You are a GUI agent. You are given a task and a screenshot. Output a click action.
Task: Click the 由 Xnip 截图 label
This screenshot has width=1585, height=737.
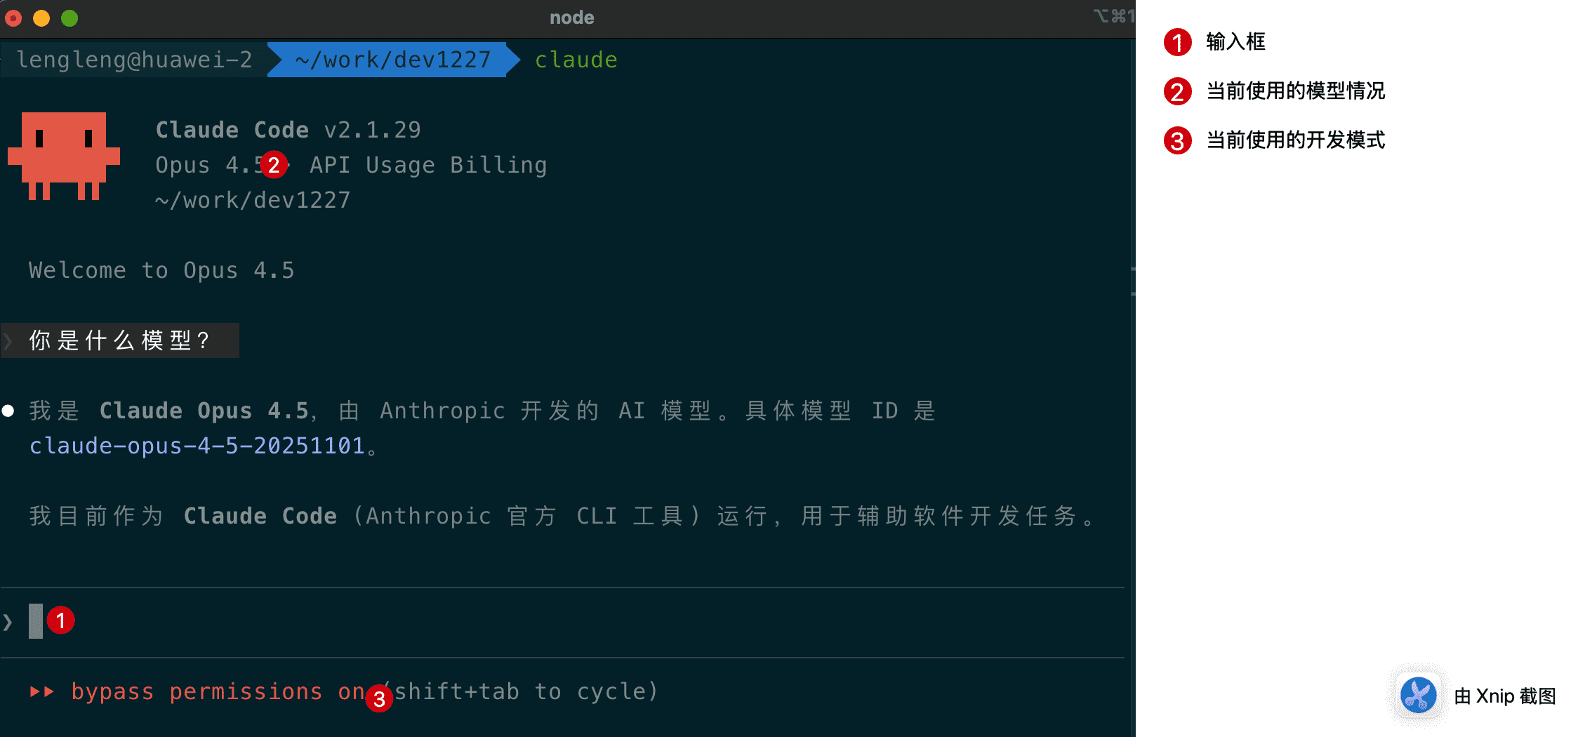pyautogui.click(x=1504, y=696)
